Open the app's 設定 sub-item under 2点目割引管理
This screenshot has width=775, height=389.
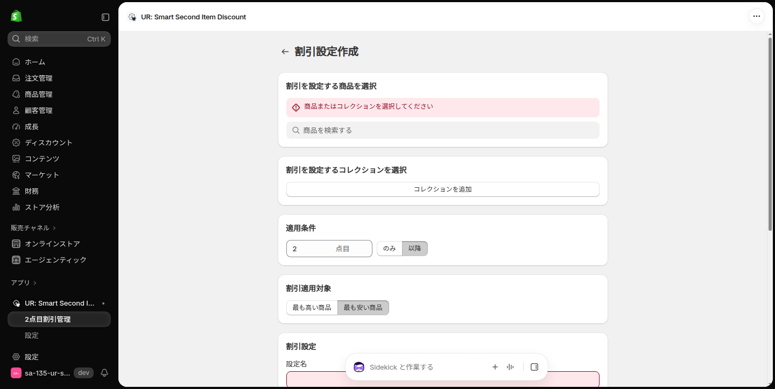pyautogui.click(x=59, y=335)
